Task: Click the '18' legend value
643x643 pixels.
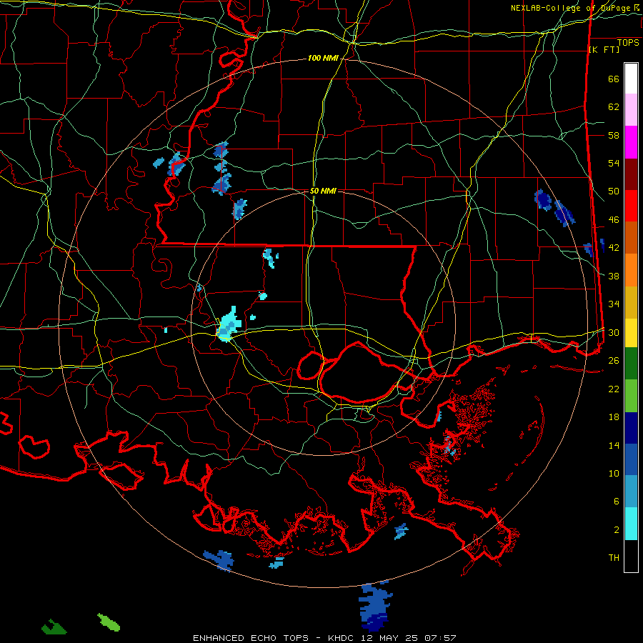Action: point(614,417)
